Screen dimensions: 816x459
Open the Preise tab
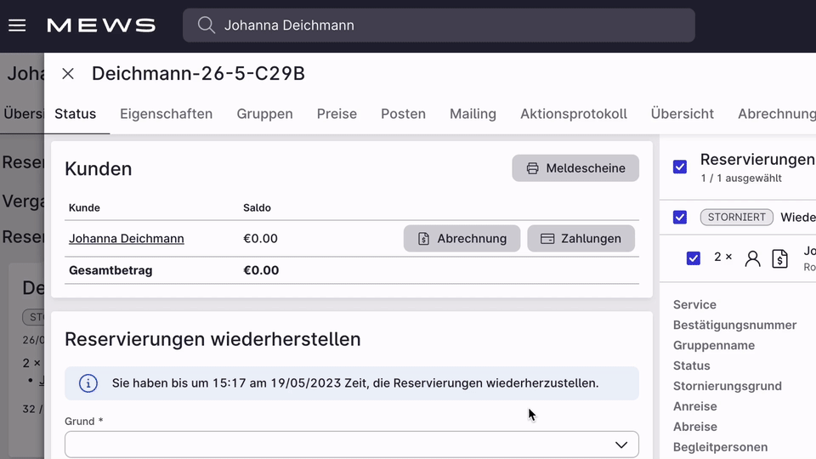click(x=337, y=113)
